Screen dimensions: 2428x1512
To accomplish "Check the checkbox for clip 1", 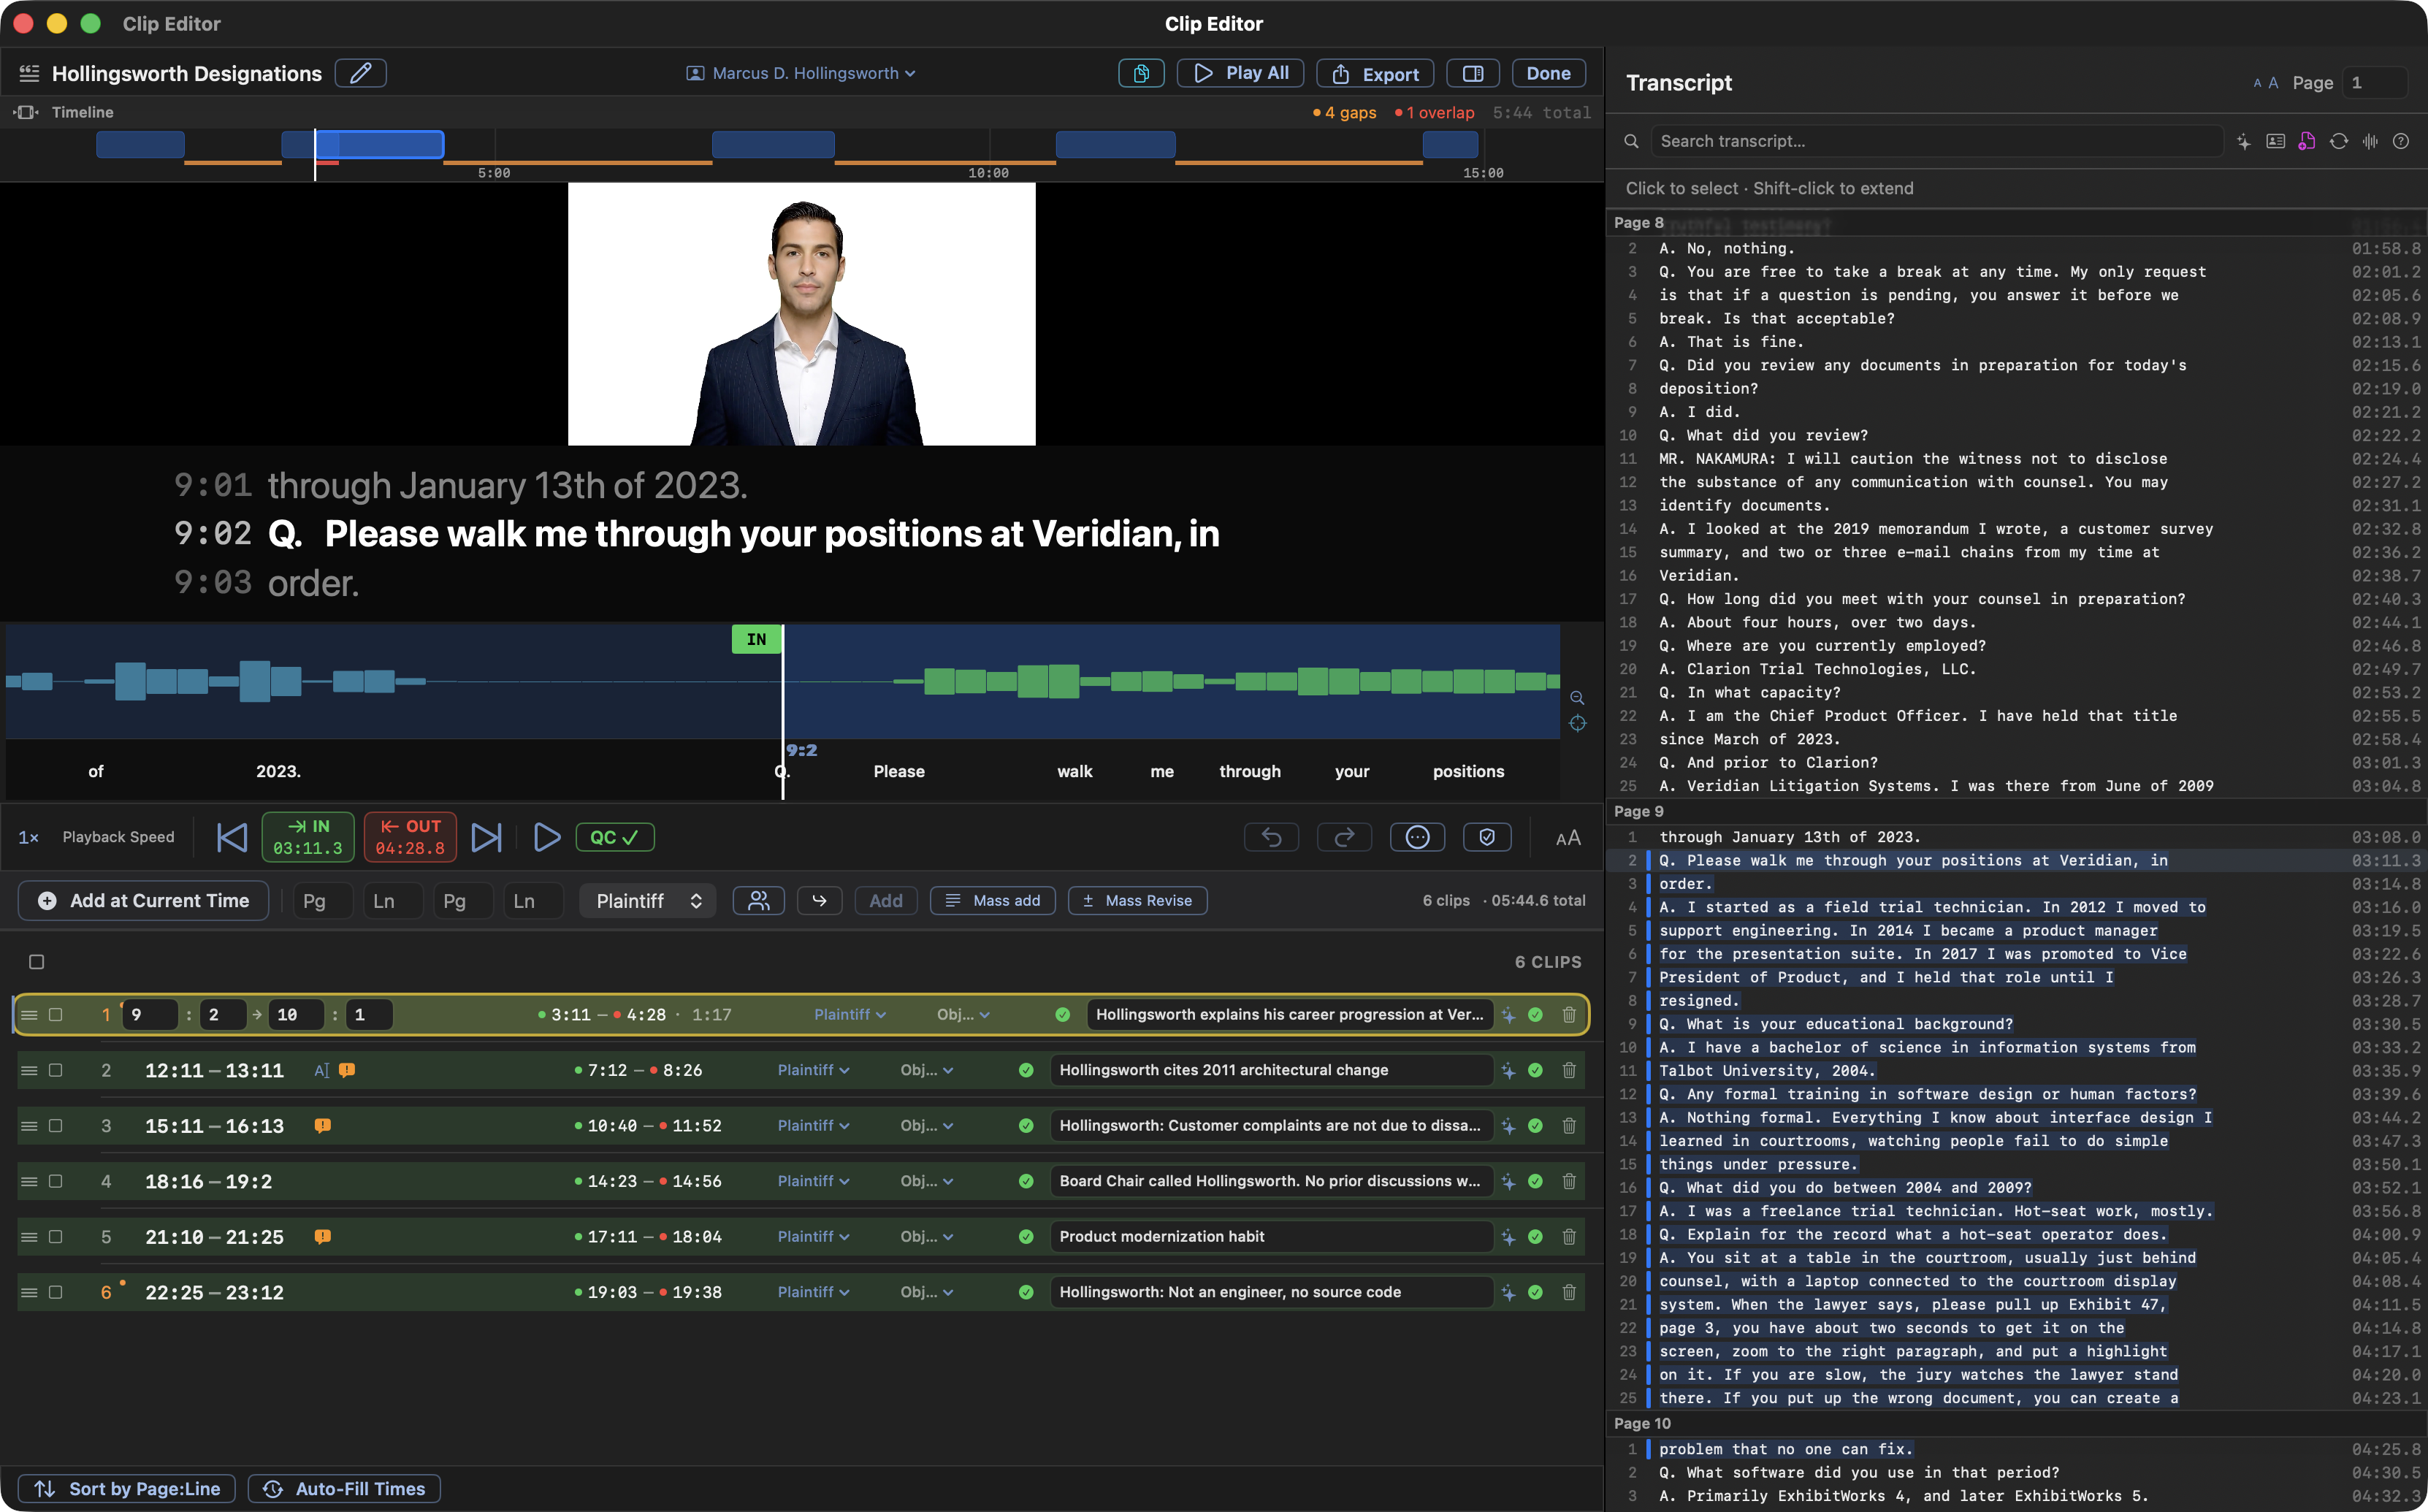I will (x=56, y=1014).
